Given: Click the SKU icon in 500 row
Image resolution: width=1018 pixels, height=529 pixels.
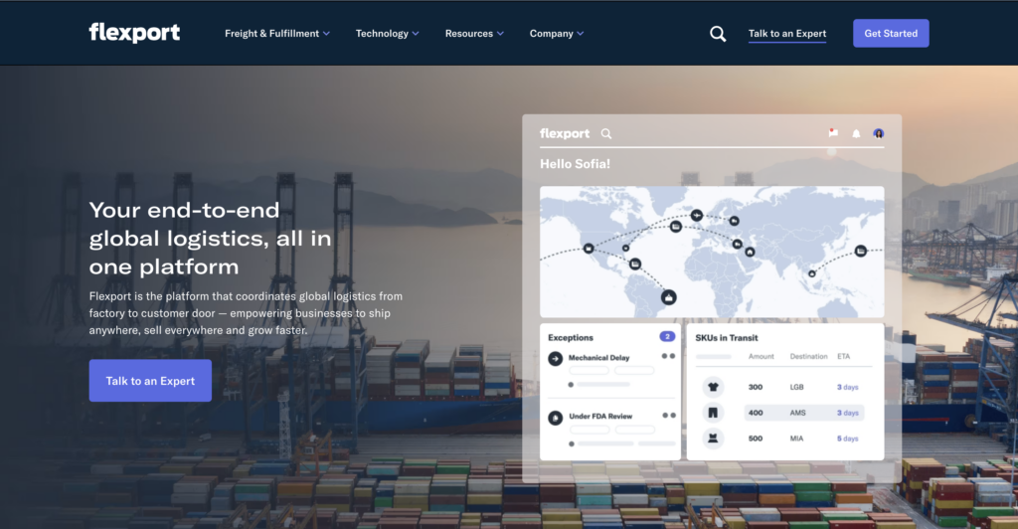Looking at the screenshot, I should tap(713, 439).
